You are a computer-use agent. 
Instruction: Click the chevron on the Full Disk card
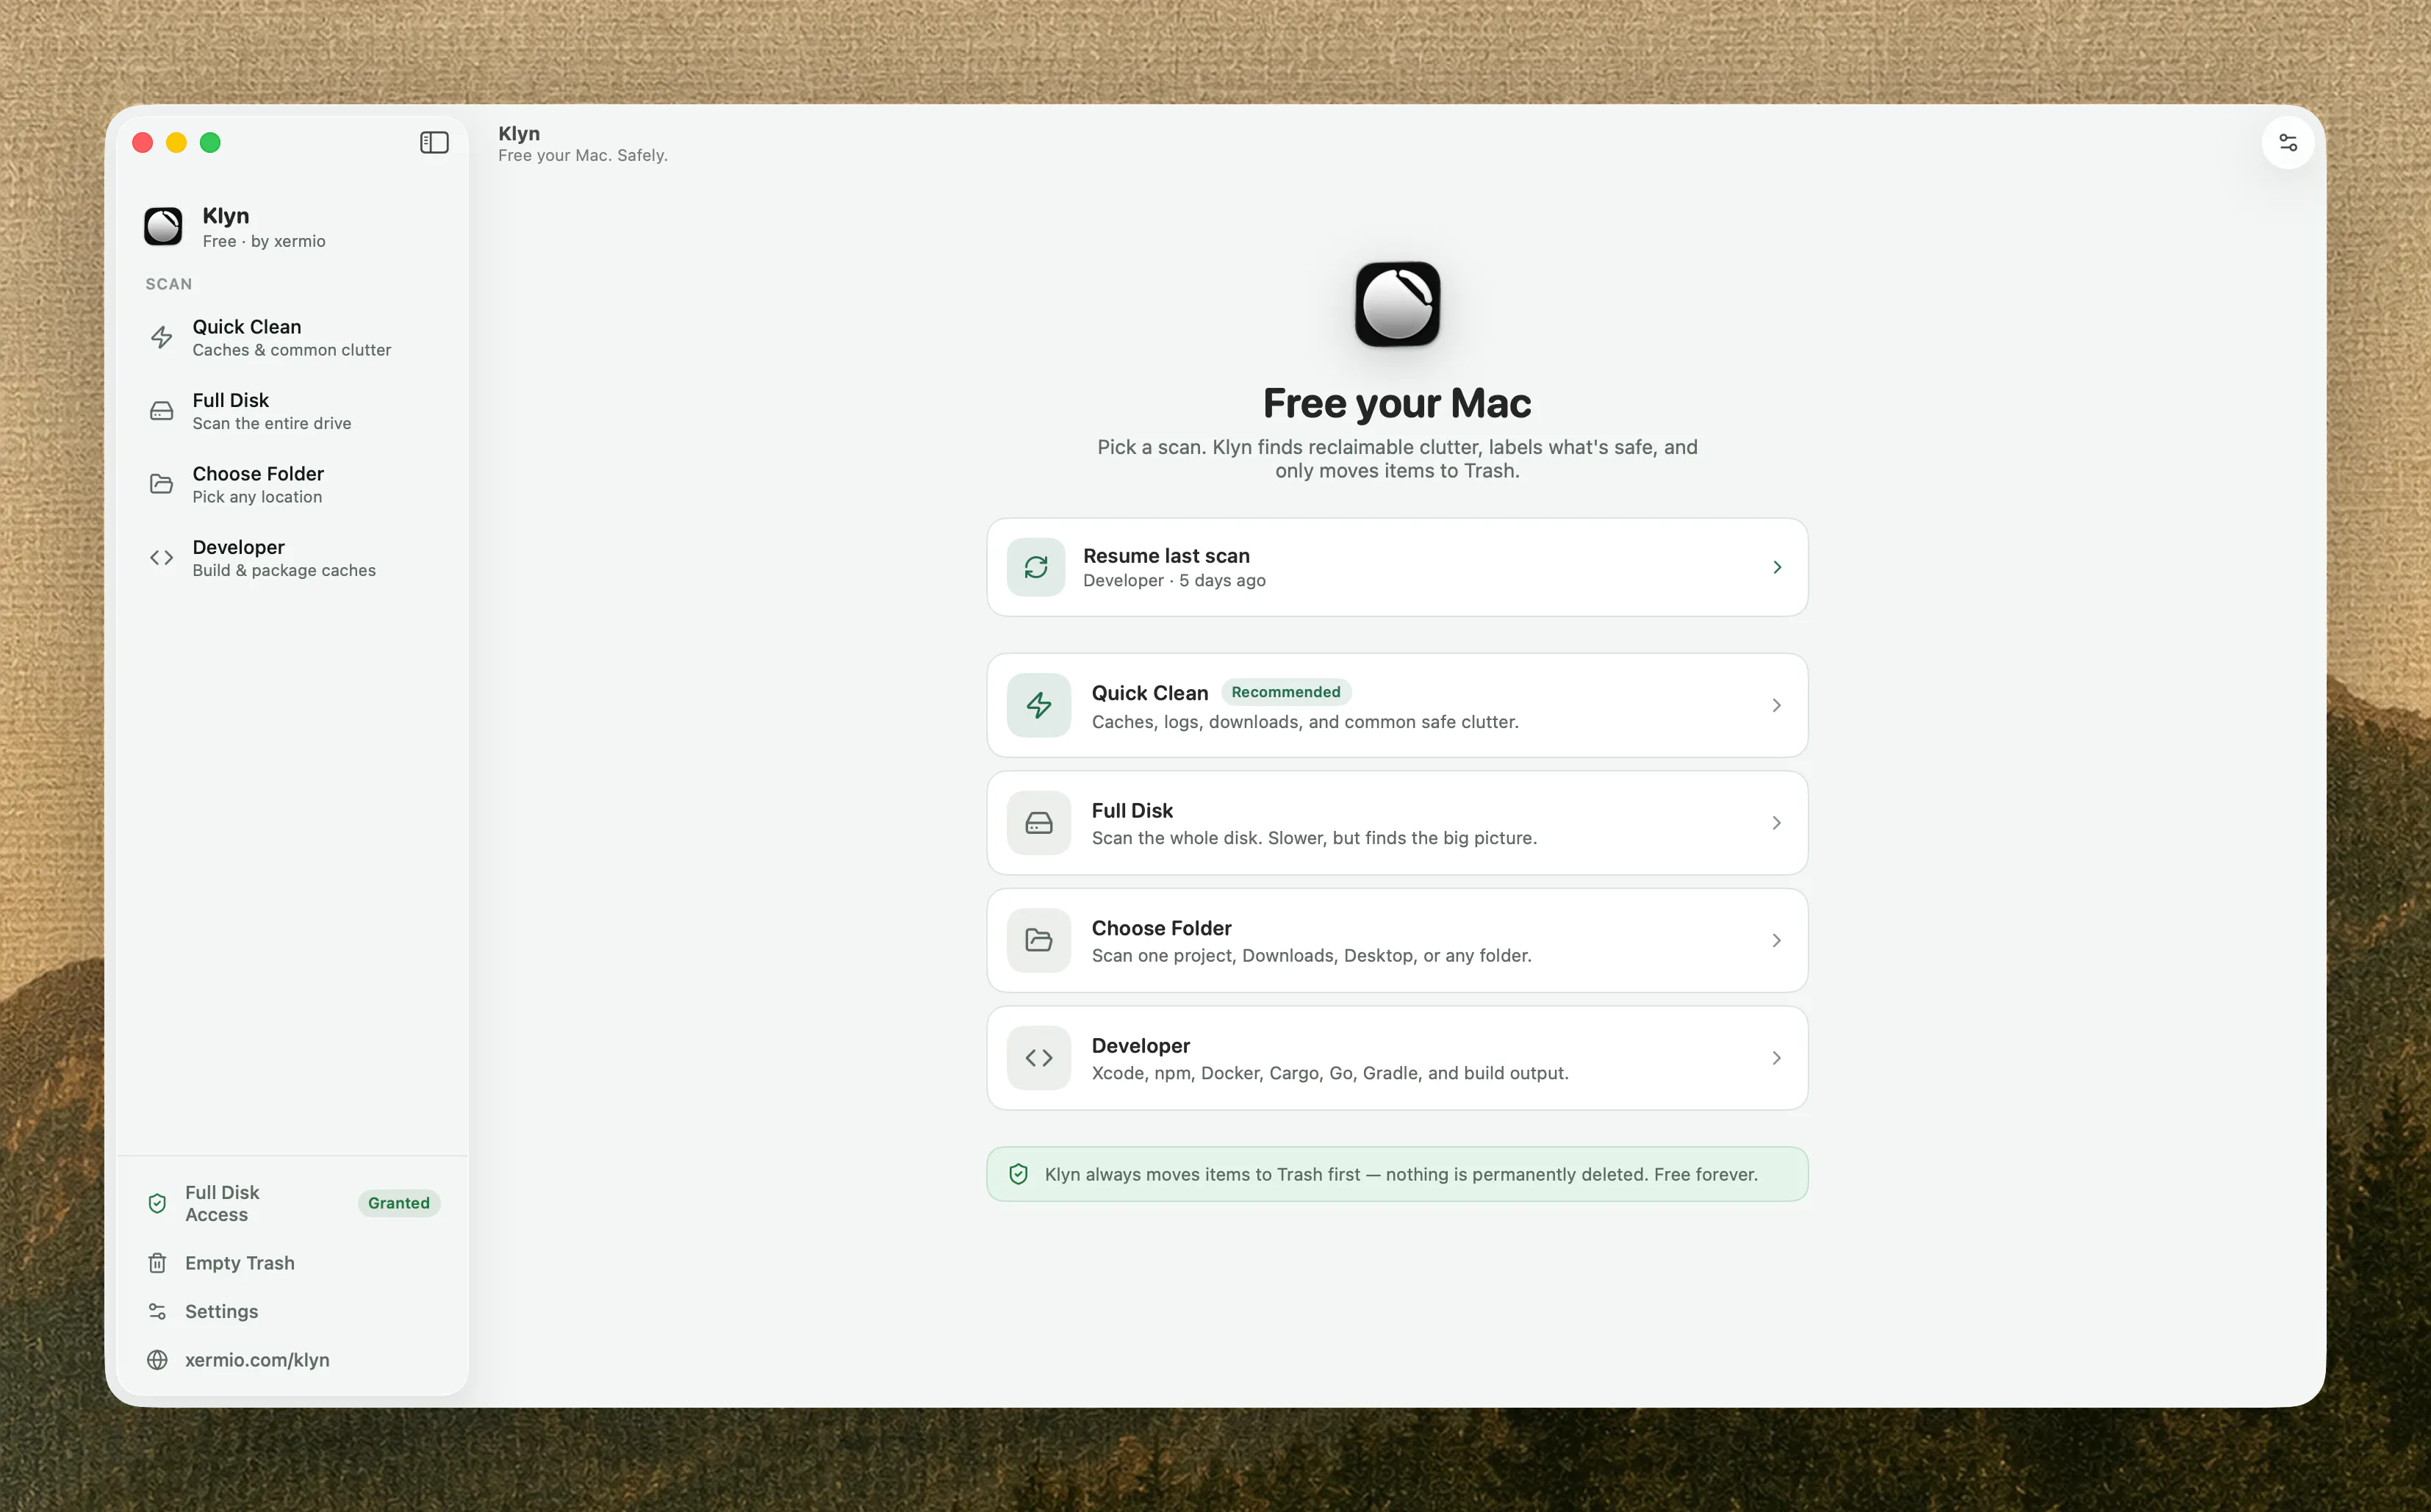tap(1777, 823)
